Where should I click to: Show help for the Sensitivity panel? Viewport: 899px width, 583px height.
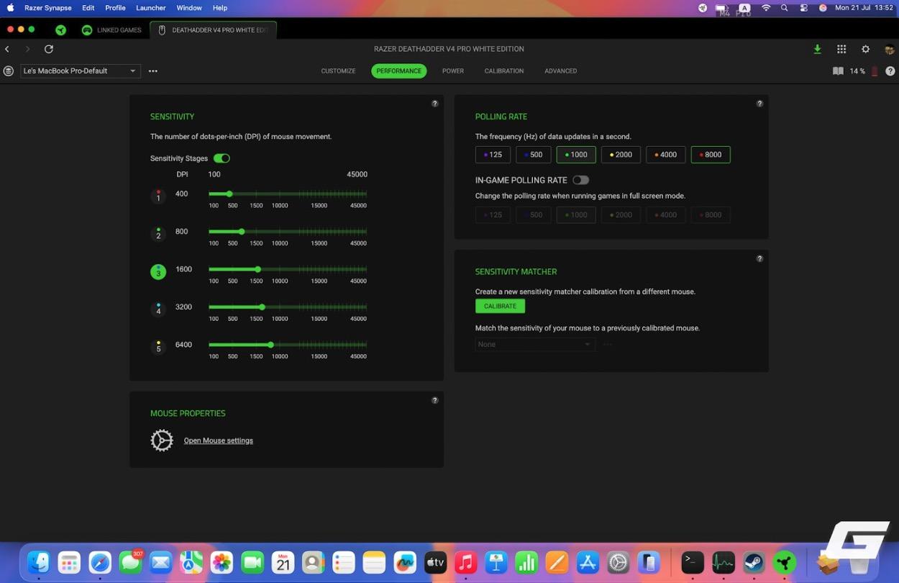coord(434,104)
